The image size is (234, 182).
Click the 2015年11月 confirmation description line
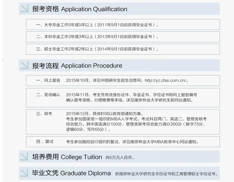coord(132,95)
